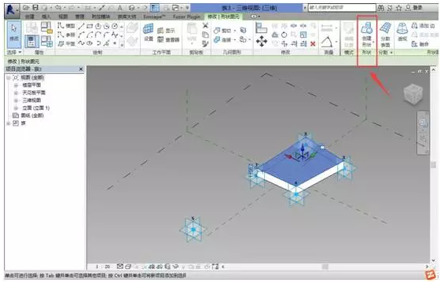The image size is (444, 283).
Task: Pick the Rectangle draw tool
Action: point(90,27)
